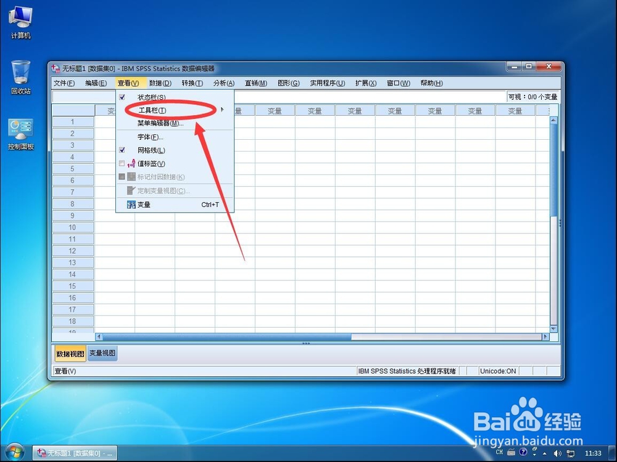The height and width of the screenshot is (462, 617).
Task: Open the 扩展(X) menu
Action: [x=366, y=83]
